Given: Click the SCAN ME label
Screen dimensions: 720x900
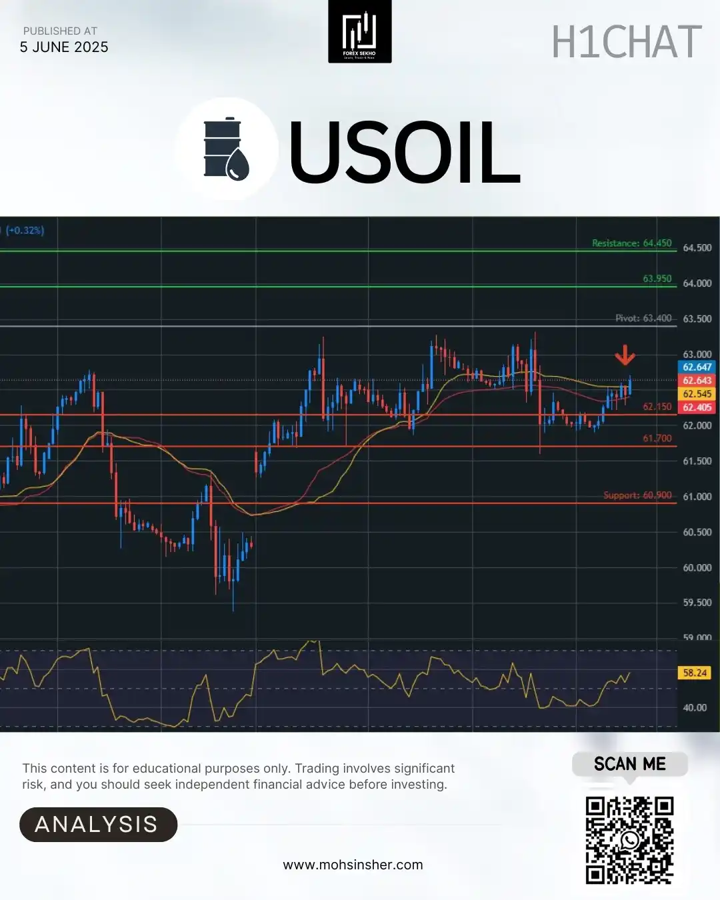Looking at the screenshot, I should (x=630, y=764).
